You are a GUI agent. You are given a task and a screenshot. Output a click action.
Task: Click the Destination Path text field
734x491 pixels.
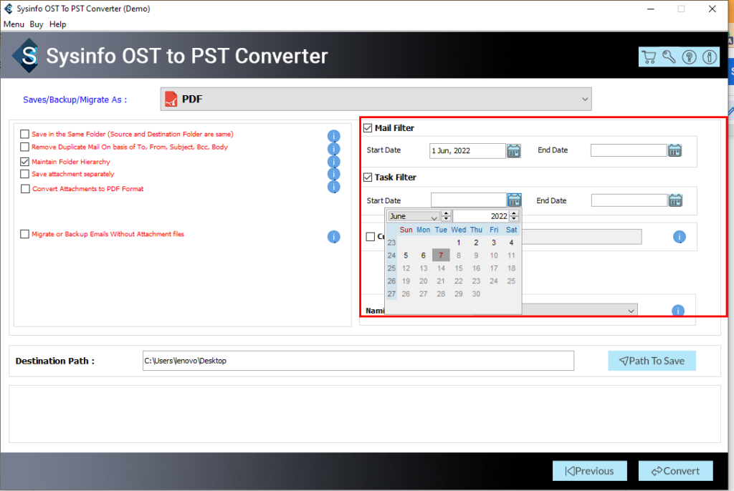tap(358, 361)
